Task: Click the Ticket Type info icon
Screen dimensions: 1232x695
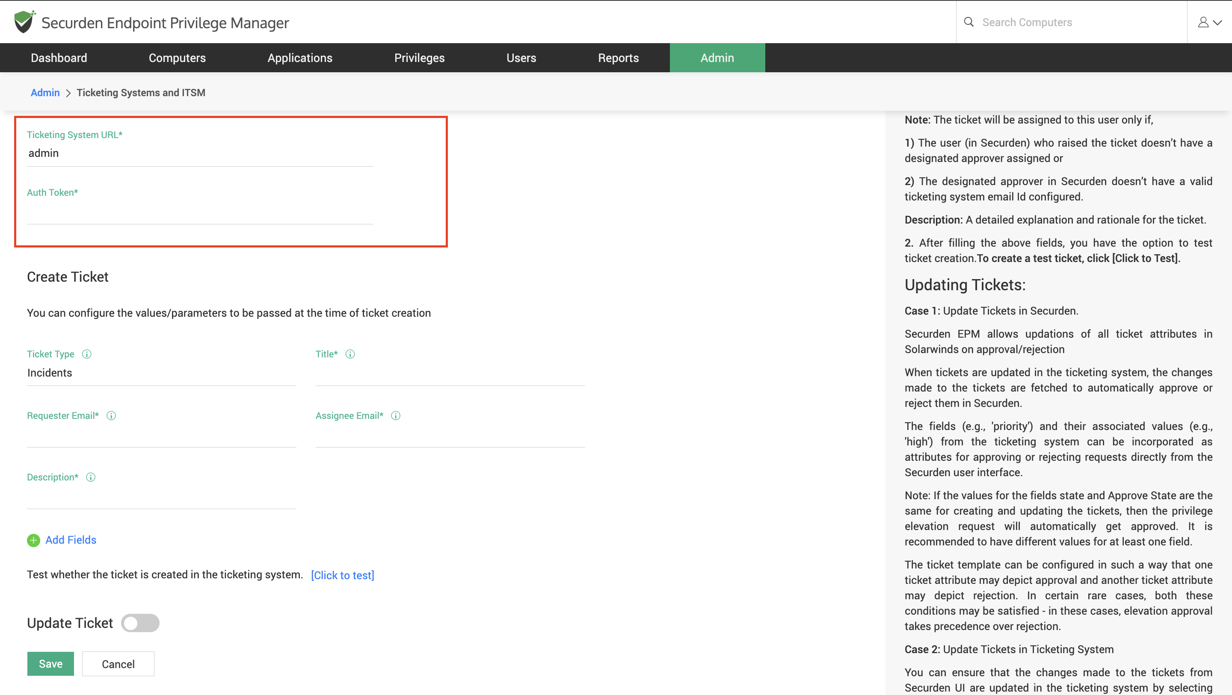Action: point(86,354)
